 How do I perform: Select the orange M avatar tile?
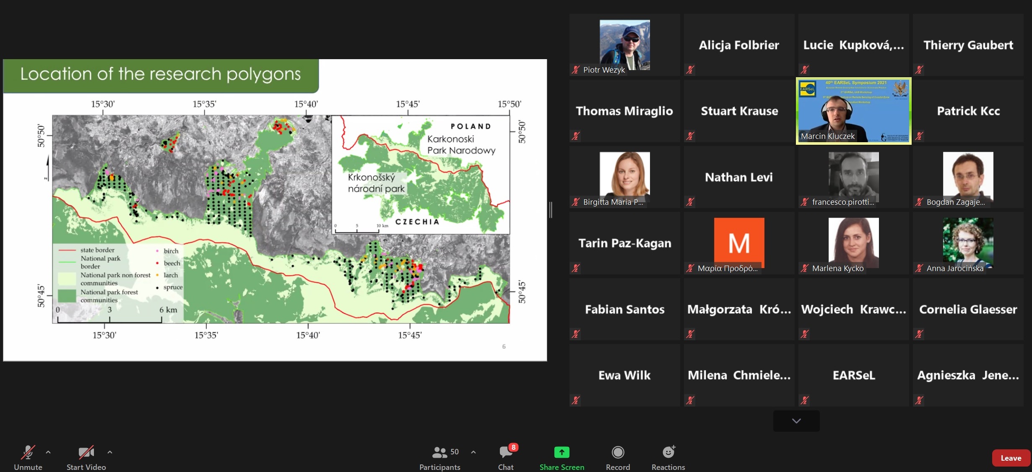[739, 243]
